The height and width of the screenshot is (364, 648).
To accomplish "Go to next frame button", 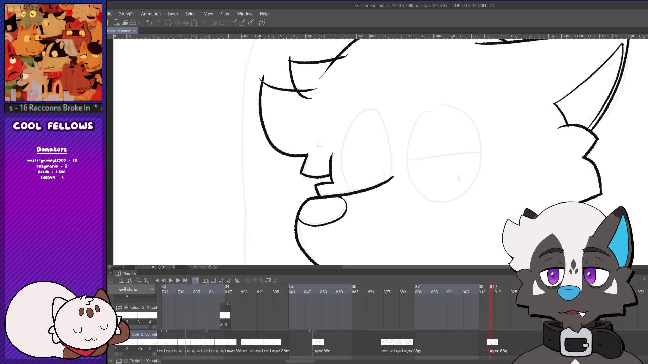I will click(x=178, y=280).
